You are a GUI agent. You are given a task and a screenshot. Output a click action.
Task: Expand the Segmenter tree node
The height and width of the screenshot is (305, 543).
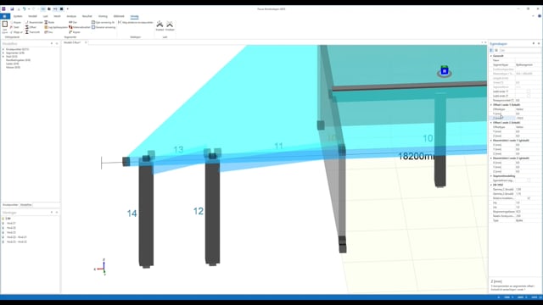tap(3, 53)
